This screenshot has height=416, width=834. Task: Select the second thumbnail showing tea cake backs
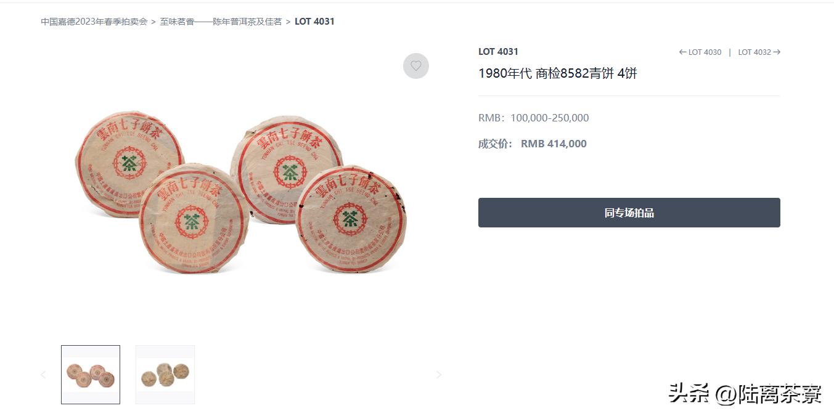[x=165, y=375]
